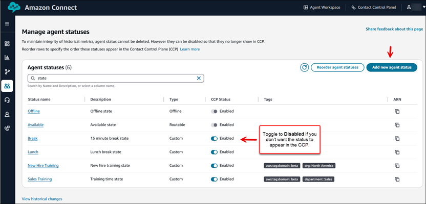Copy the ARN for Sales Training status
Image resolution: width=426 pixels, height=204 pixels.
(396, 180)
